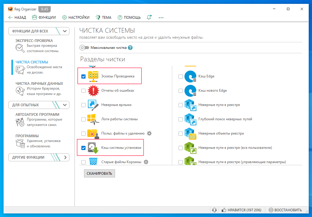The image size is (312, 217).
Task: Open the three-dots more options menu
Action: click(161, 18)
